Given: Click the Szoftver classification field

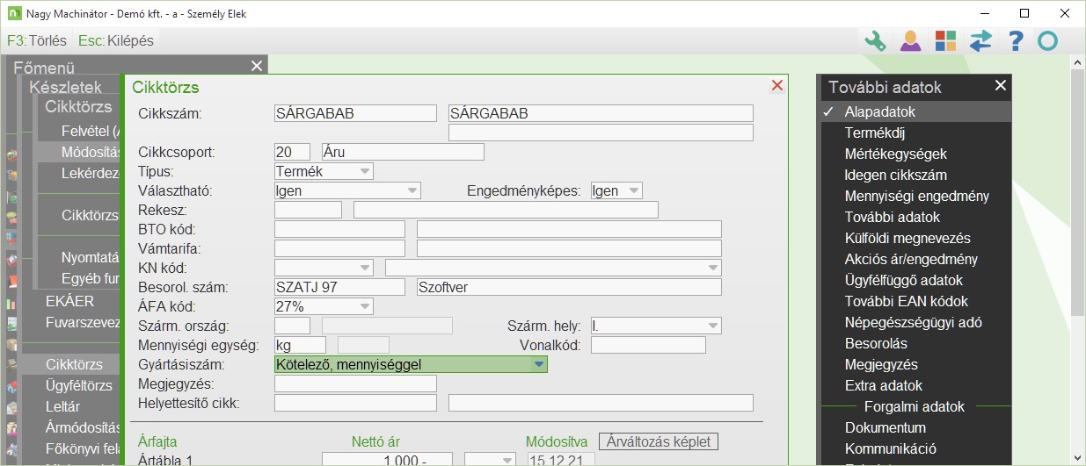Looking at the screenshot, I should (x=569, y=287).
